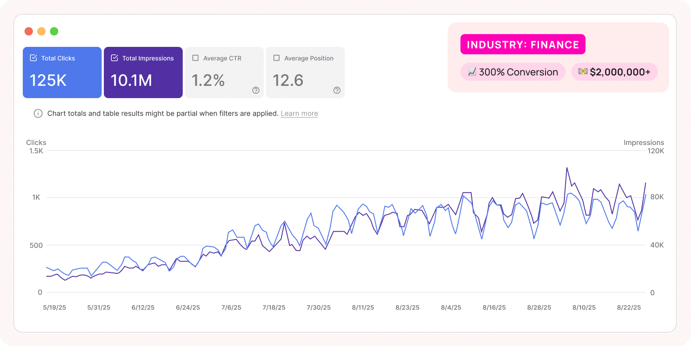Click the 5/19/25 start date label
Image resolution: width=691 pixels, height=346 pixels.
(55, 307)
